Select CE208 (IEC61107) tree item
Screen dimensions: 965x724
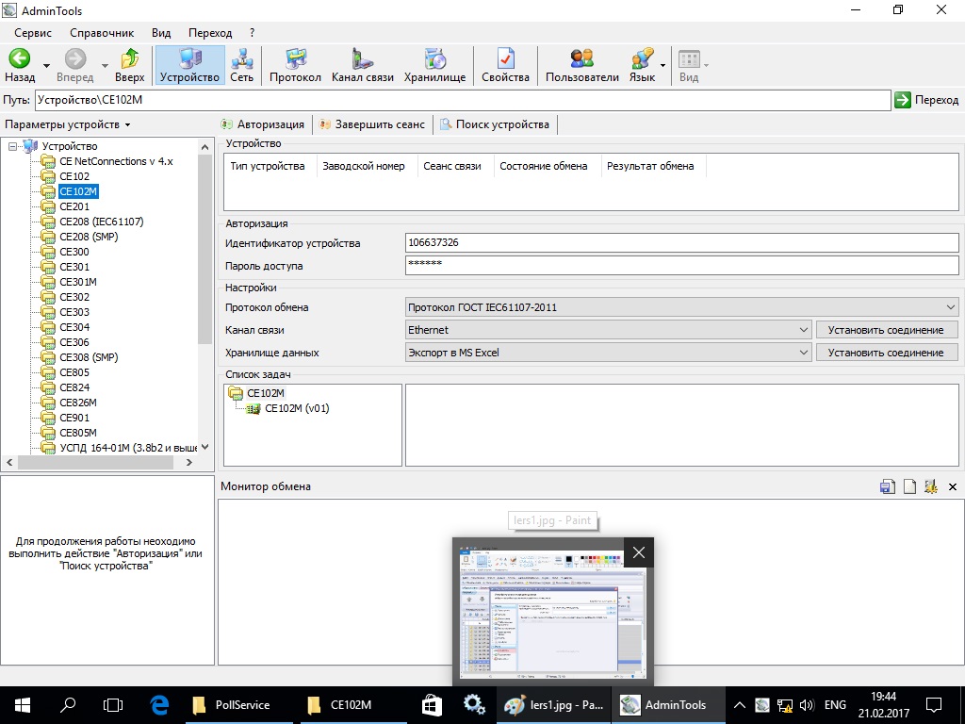coord(102,222)
